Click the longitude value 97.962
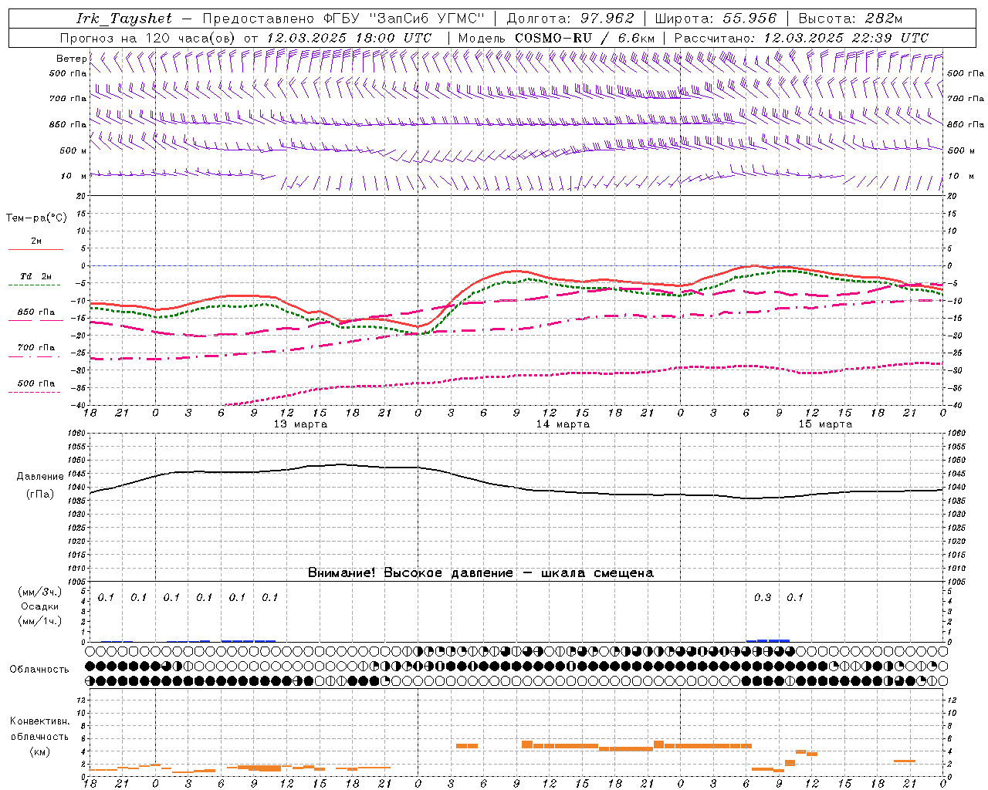 point(607,19)
